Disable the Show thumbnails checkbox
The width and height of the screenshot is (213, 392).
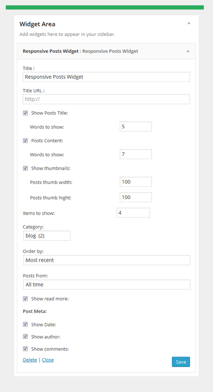click(x=25, y=168)
